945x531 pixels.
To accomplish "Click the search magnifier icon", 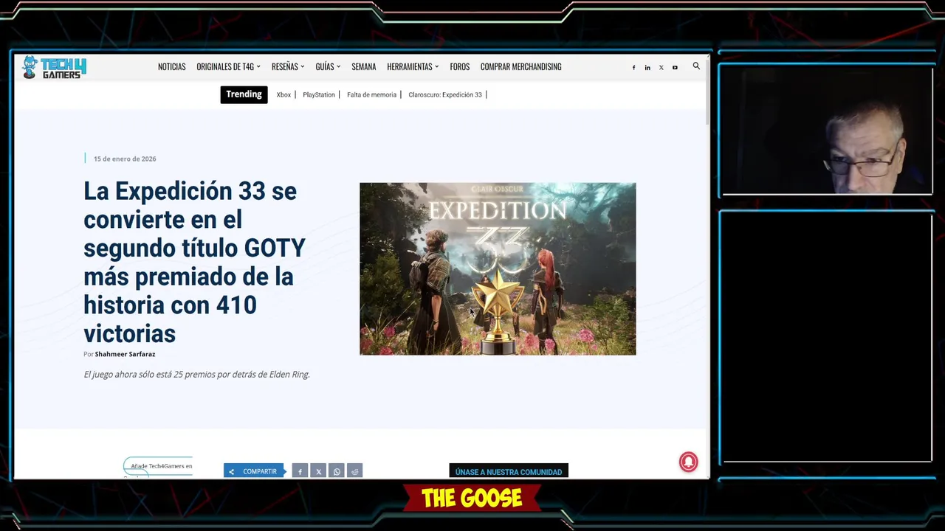I will pos(696,66).
